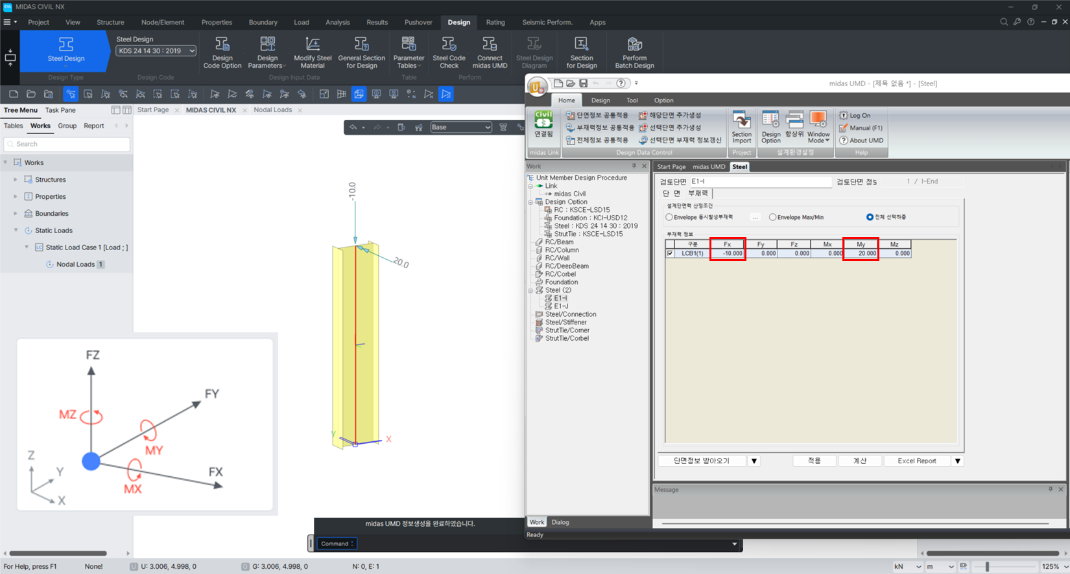Viewport: 1070px width, 574px height.
Task: Open the Load ribbon tab
Action: pos(301,22)
